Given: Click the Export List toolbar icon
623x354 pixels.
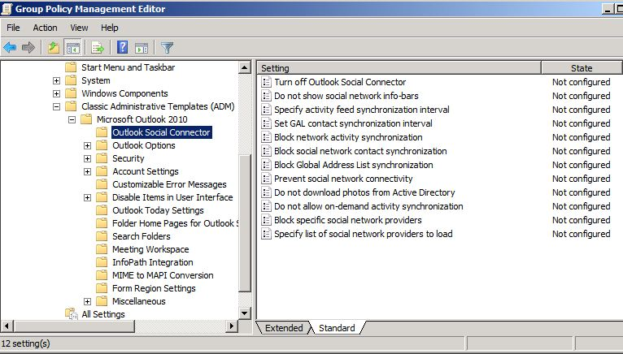Looking at the screenshot, I should 98,48.
